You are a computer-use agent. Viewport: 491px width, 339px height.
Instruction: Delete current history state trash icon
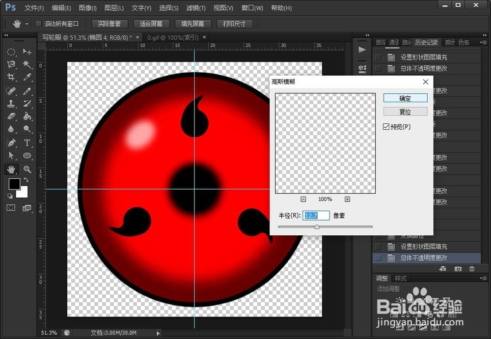(x=472, y=269)
